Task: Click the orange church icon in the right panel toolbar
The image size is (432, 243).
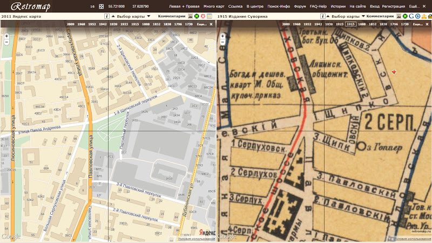Action: (424, 16)
